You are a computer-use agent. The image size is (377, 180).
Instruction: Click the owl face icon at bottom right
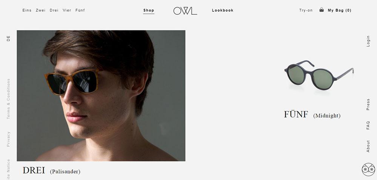pos(368,169)
